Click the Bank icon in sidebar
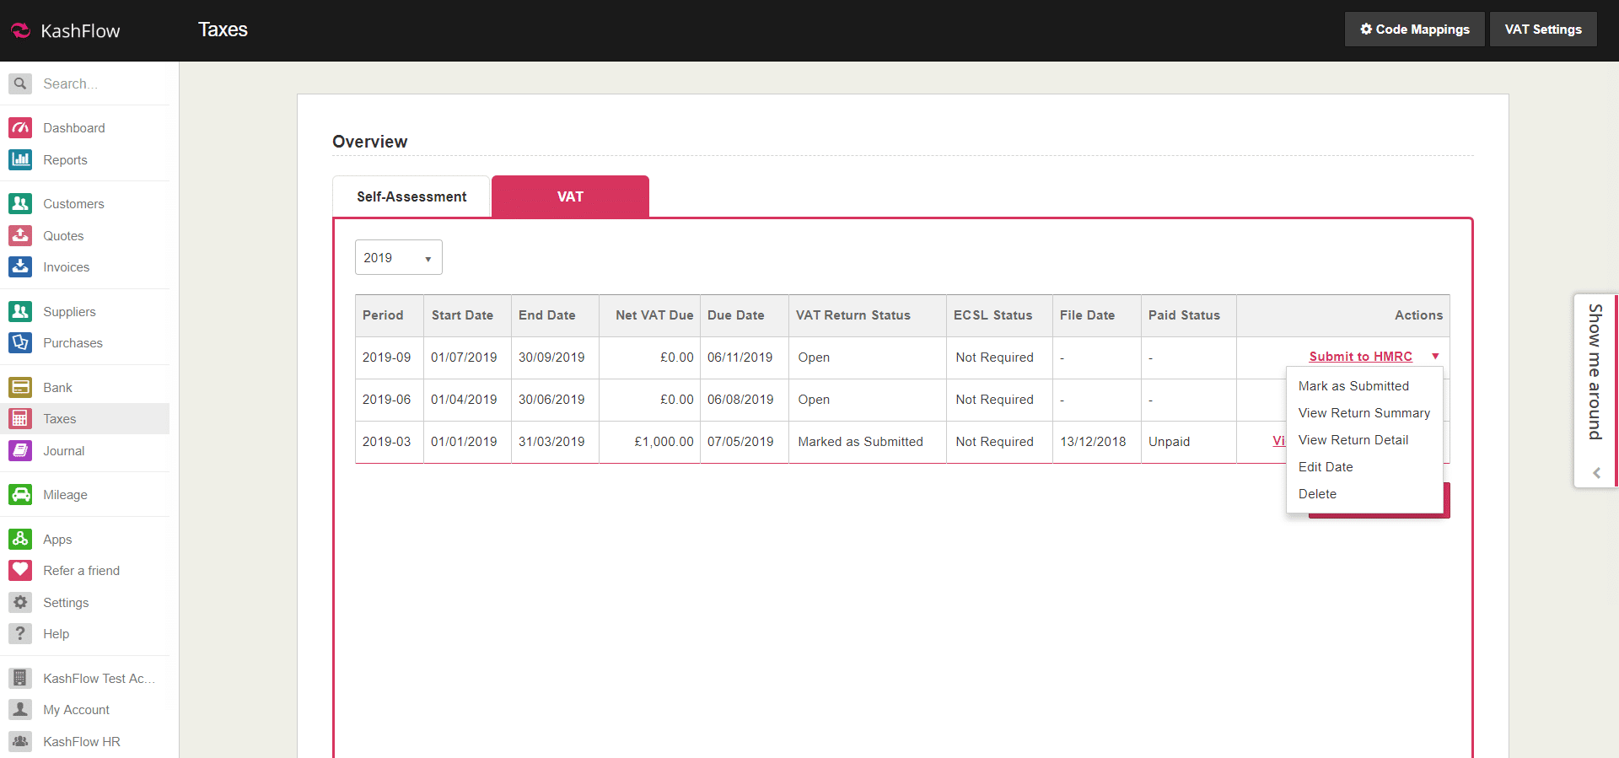The width and height of the screenshot is (1619, 758). [x=20, y=387]
